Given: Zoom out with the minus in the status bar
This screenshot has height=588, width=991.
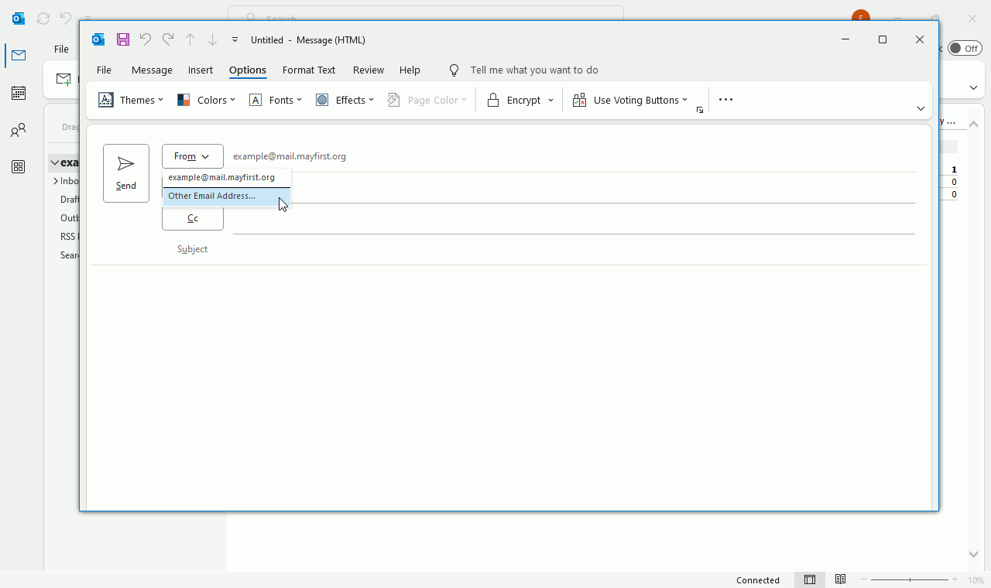Looking at the screenshot, I should 864,579.
